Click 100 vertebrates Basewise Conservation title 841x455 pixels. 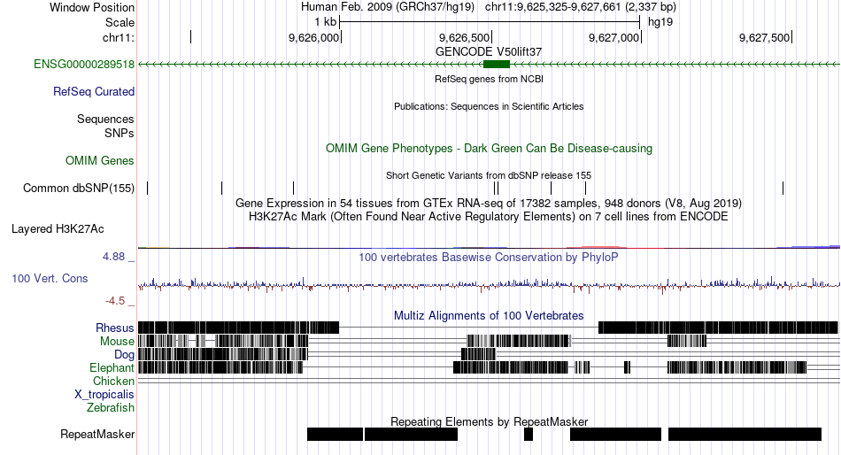click(x=489, y=258)
